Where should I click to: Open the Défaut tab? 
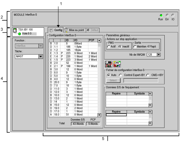coord(93,30)
